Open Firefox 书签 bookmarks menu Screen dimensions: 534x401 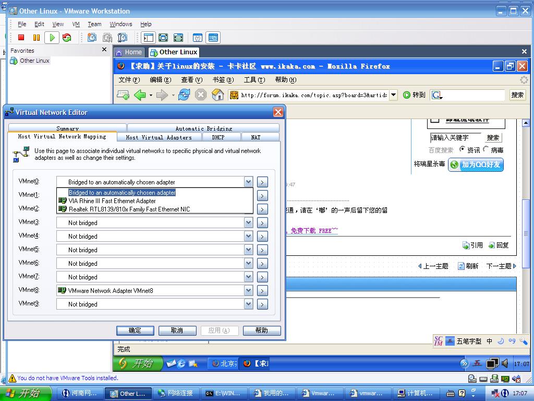(223, 80)
